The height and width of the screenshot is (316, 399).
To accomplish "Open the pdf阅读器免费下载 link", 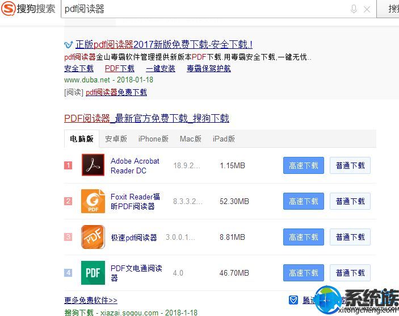I will [116, 92].
